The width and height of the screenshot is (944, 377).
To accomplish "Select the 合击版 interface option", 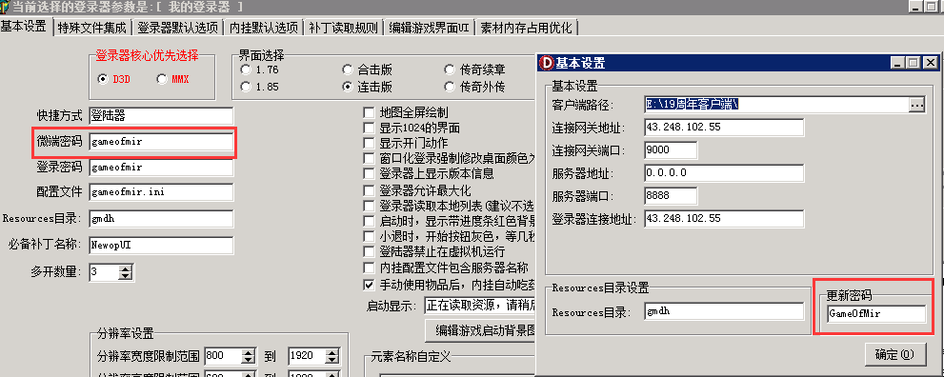I will point(348,69).
